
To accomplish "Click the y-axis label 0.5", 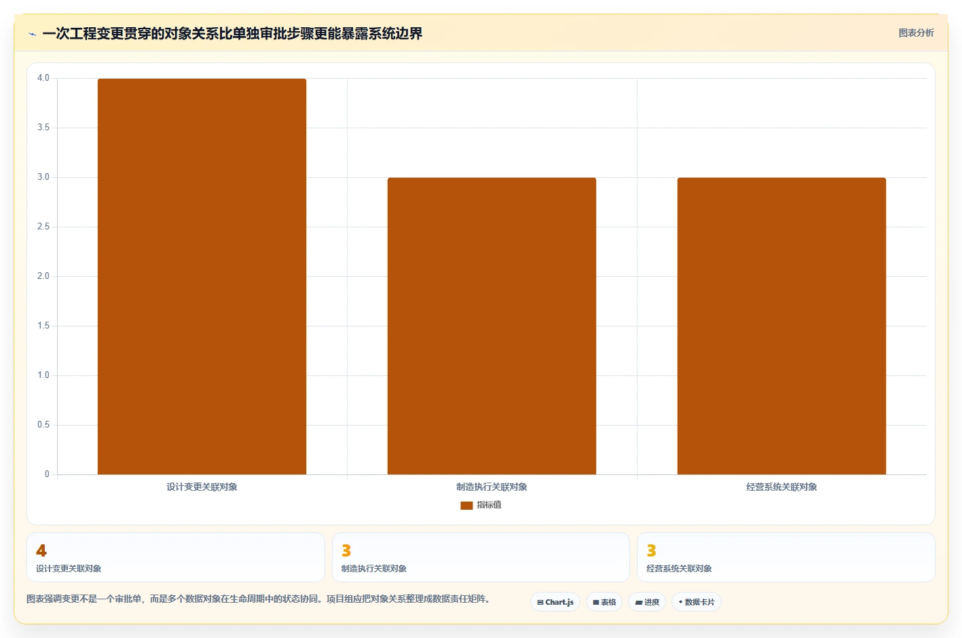I will pyautogui.click(x=43, y=425).
